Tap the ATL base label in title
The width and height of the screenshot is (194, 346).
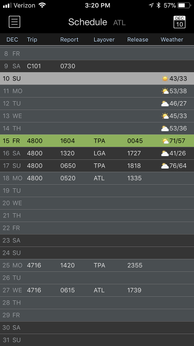(119, 23)
